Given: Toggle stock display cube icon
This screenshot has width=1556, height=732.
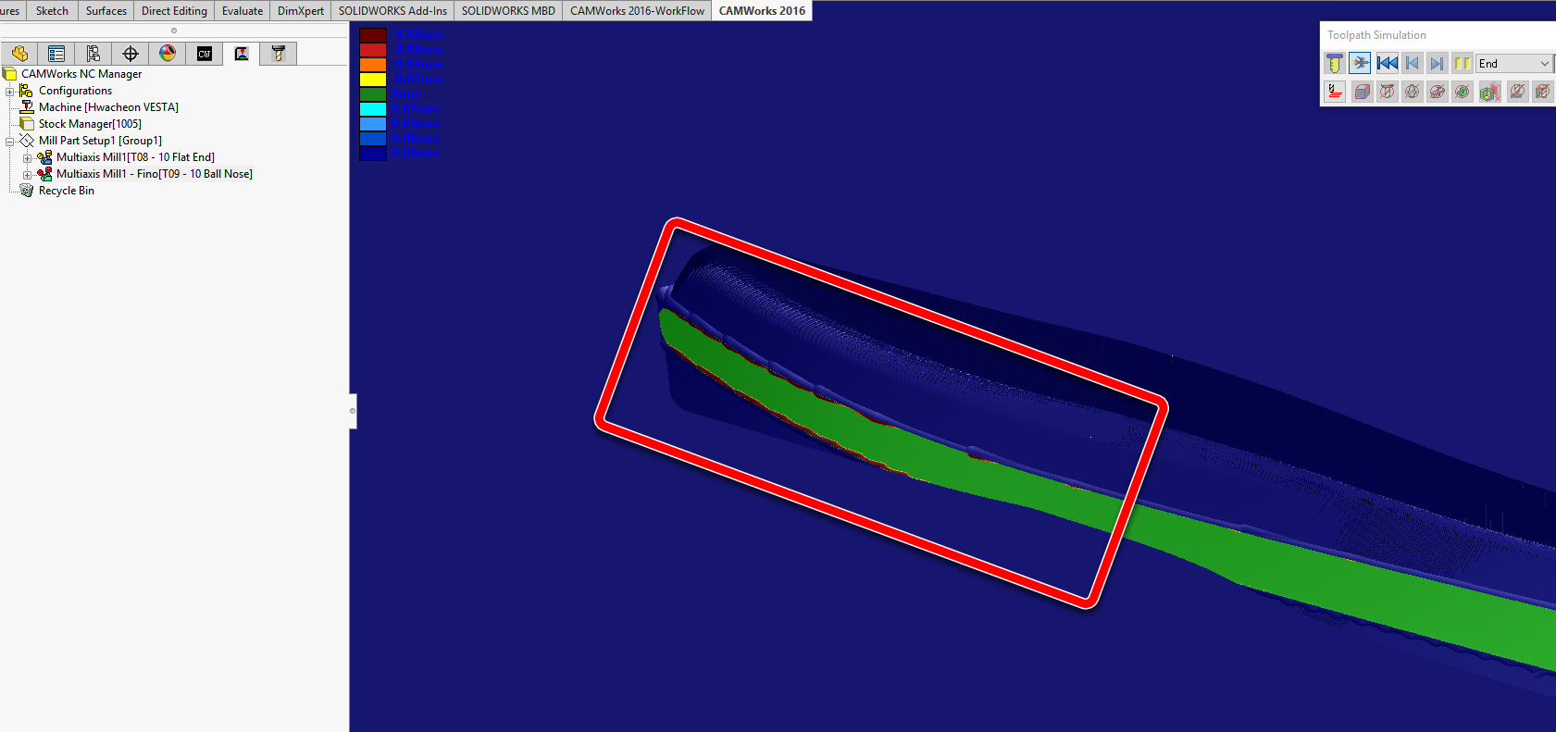Looking at the screenshot, I should click(x=1362, y=92).
